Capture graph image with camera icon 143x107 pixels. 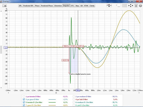[x=5, y=6]
